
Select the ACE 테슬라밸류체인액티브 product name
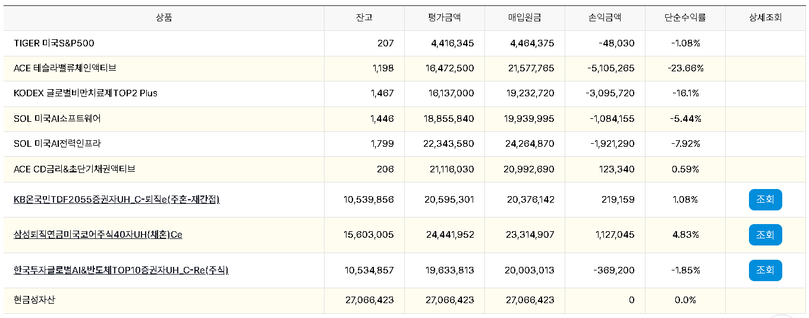(65, 68)
